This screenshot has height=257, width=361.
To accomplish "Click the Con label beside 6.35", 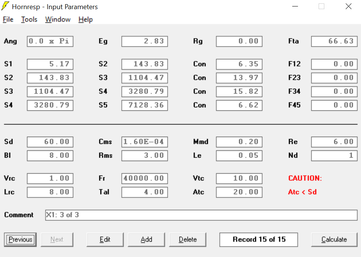I will (x=199, y=64).
